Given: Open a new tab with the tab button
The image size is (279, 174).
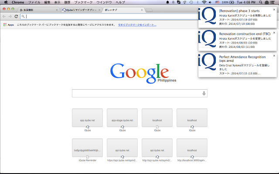Looking at the screenshot, I should click(x=149, y=10).
